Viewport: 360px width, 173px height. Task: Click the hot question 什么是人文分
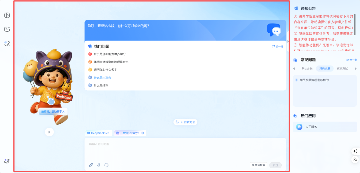tap(102, 78)
